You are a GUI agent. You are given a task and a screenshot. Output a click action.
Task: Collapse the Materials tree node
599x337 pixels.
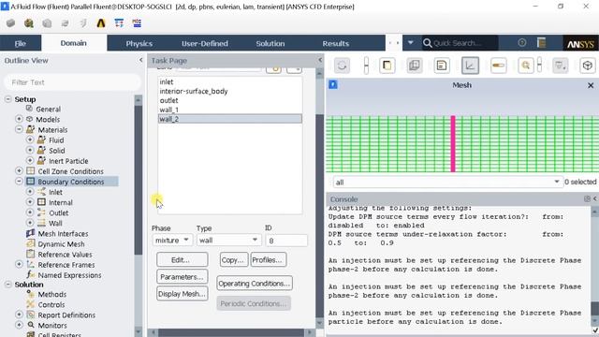tap(19, 129)
